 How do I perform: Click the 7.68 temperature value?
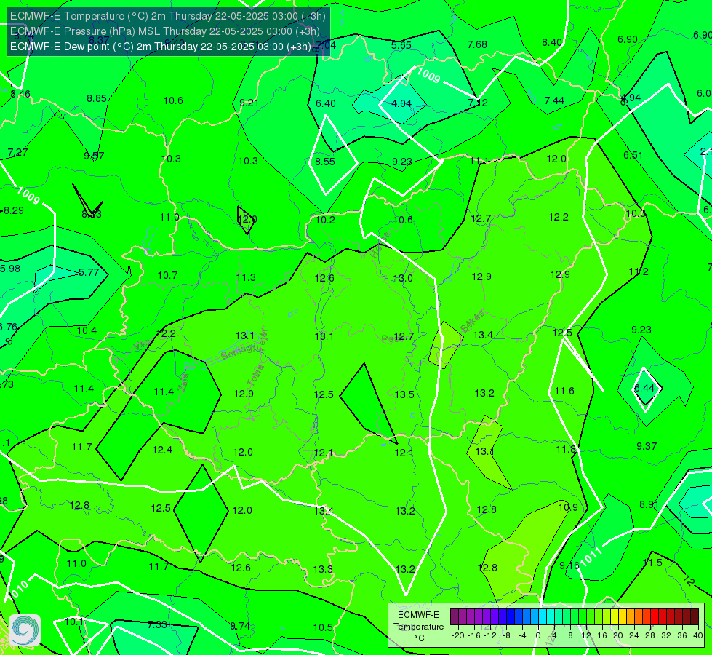(477, 44)
